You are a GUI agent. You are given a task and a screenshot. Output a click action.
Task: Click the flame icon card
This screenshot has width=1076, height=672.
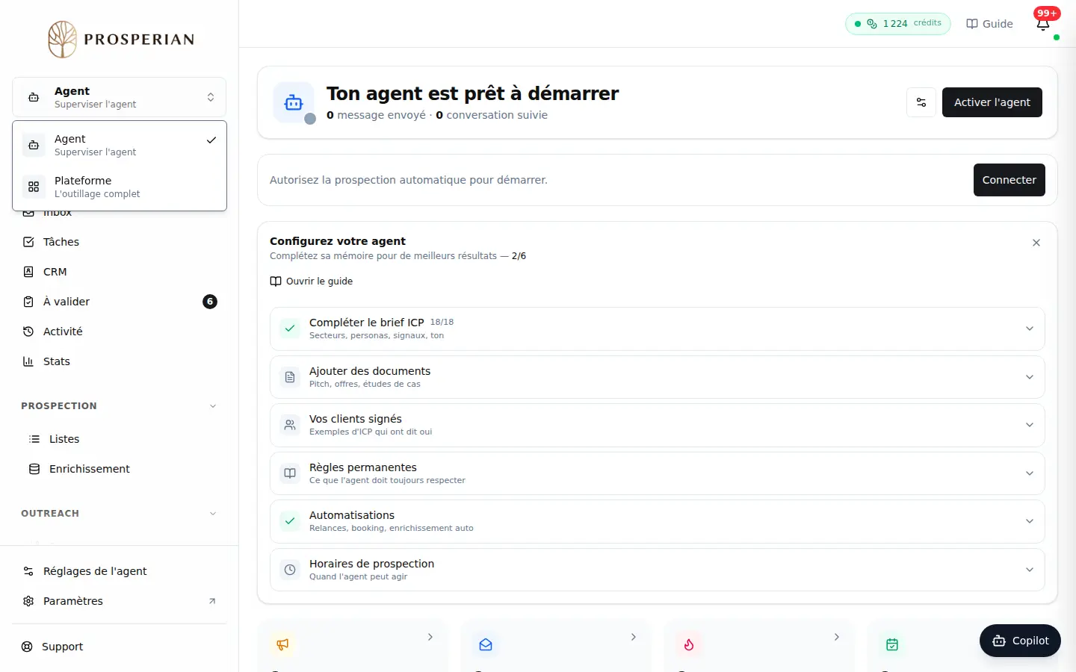(x=759, y=645)
